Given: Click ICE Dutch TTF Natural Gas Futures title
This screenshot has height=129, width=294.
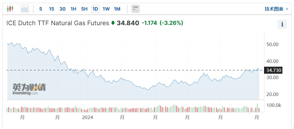Looking at the screenshot, I should [58, 23].
